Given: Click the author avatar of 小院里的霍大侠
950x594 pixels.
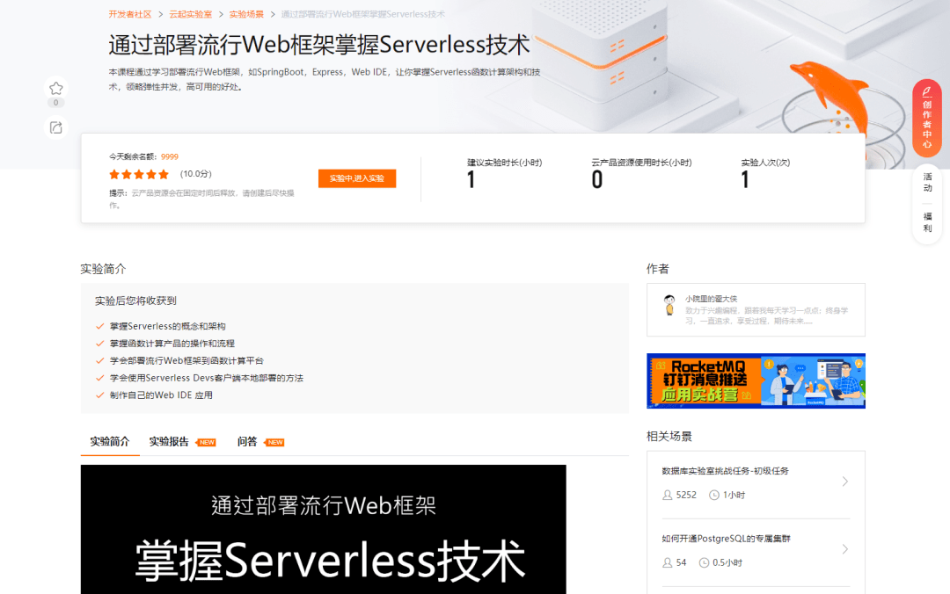Looking at the screenshot, I should [669, 305].
